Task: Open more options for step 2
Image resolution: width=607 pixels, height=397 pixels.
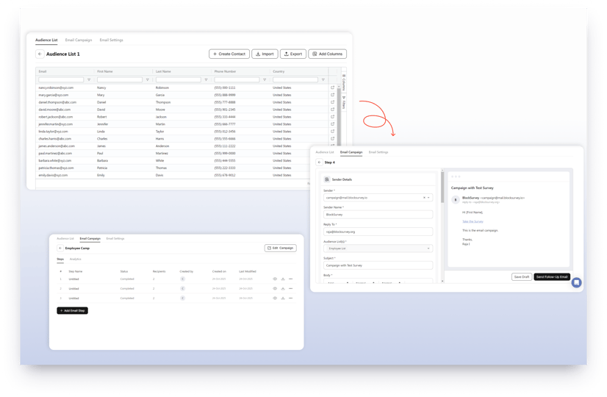Action: coord(291,288)
